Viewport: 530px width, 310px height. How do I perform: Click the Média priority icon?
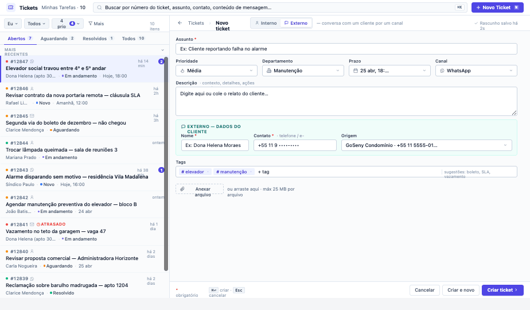(x=182, y=71)
